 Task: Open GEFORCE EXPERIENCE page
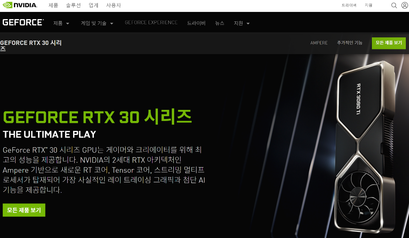(151, 23)
